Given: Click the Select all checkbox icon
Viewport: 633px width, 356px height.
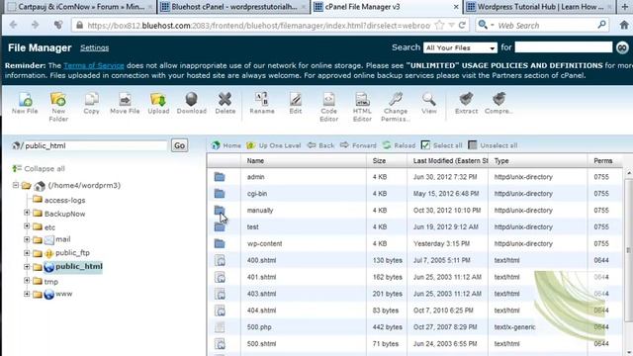Looking at the screenshot, I should pos(425,145).
